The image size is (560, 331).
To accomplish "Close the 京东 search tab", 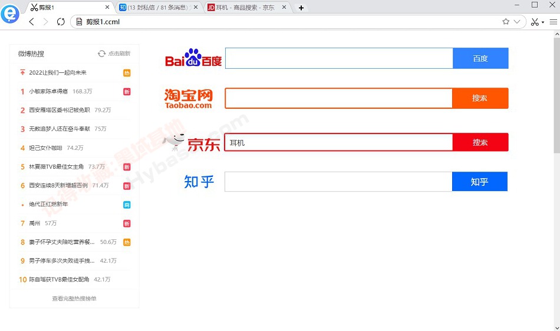I will pos(284,7).
